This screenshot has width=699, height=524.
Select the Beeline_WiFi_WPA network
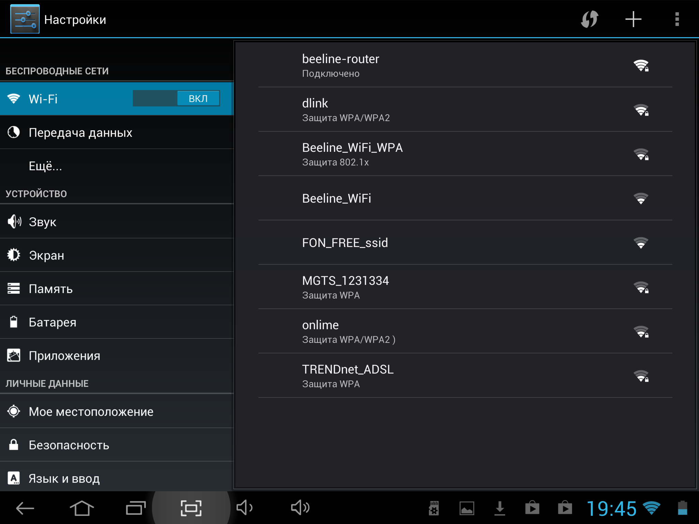[465, 154]
